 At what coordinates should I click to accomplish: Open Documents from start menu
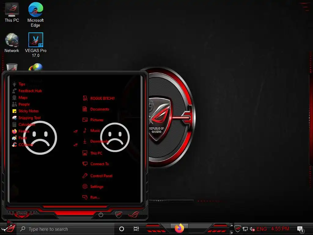point(100,109)
